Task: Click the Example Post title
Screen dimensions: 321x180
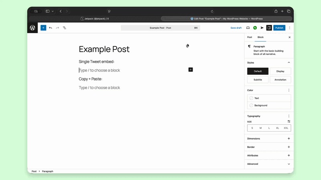Action: (x=104, y=49)
